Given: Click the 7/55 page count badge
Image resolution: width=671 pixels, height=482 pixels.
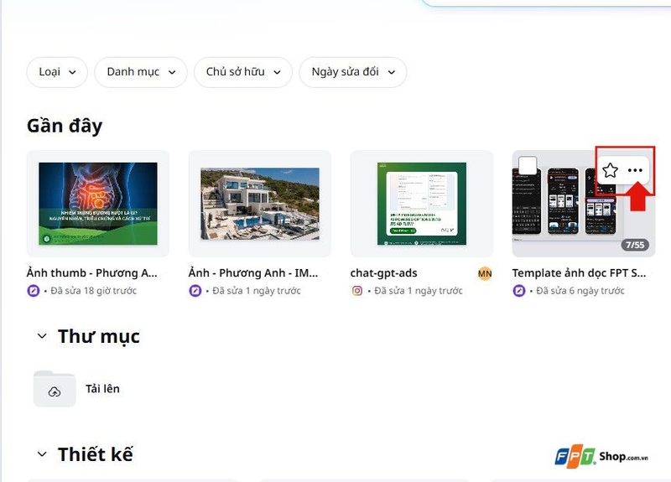Looking at the screenshot, I should pos(635,245).
